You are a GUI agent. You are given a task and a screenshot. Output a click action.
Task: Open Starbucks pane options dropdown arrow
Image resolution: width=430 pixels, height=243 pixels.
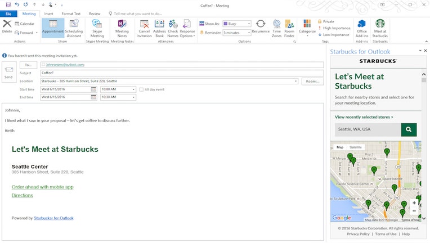pyautogui.click(x=420, y=51)
